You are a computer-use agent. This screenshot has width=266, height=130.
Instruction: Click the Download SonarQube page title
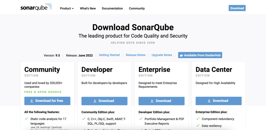(x=133, y=27)
